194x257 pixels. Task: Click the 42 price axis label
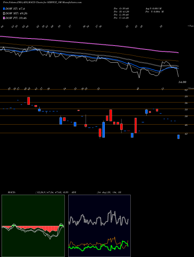tap(186, 134)
